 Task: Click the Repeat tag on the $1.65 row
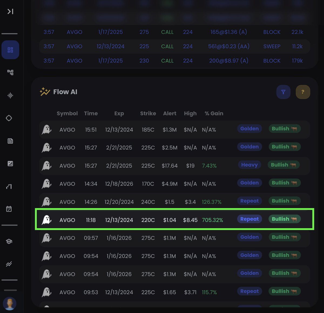(249, 291)
